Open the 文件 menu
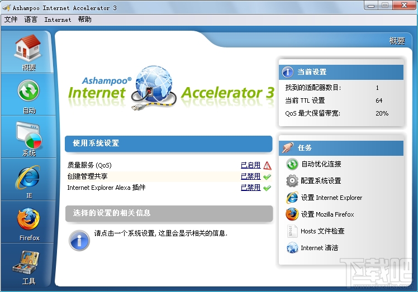 [x=11, y=20]
